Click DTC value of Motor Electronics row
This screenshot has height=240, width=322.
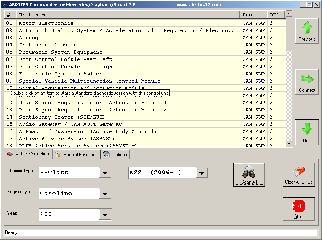tap(271, 23)
